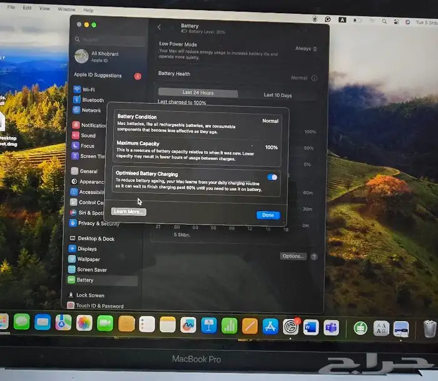Open FaceTime from the Dock
This screenshot has width=438, height=381.
click(105, 323)
